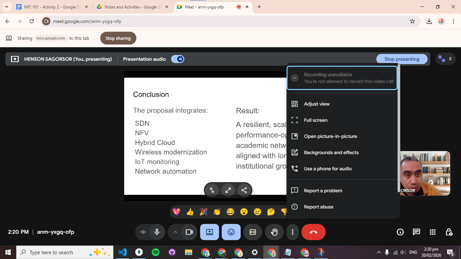Screen dimensions: 461x259
Task: Open the closed captions control
Action: [x=253, y=232]
